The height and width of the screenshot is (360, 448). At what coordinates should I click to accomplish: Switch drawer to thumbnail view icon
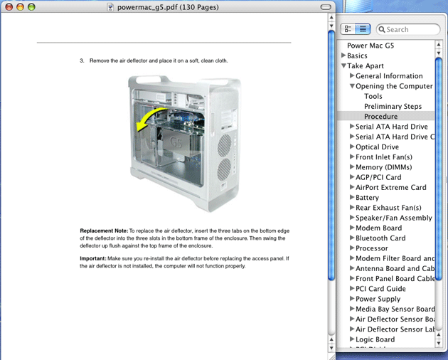(348, 29)
